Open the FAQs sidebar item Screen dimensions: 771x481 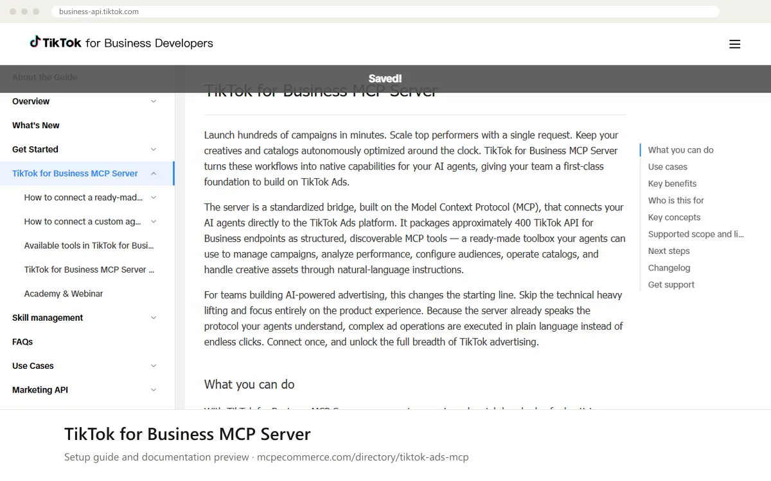[22, 342]
